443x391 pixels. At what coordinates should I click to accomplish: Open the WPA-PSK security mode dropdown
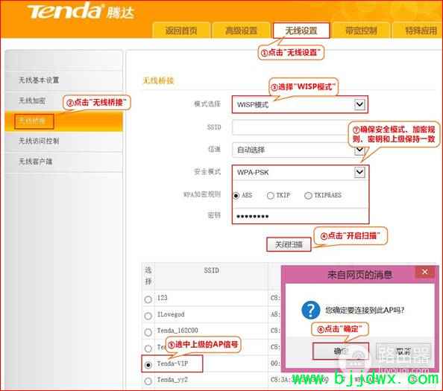coord(359,172)
